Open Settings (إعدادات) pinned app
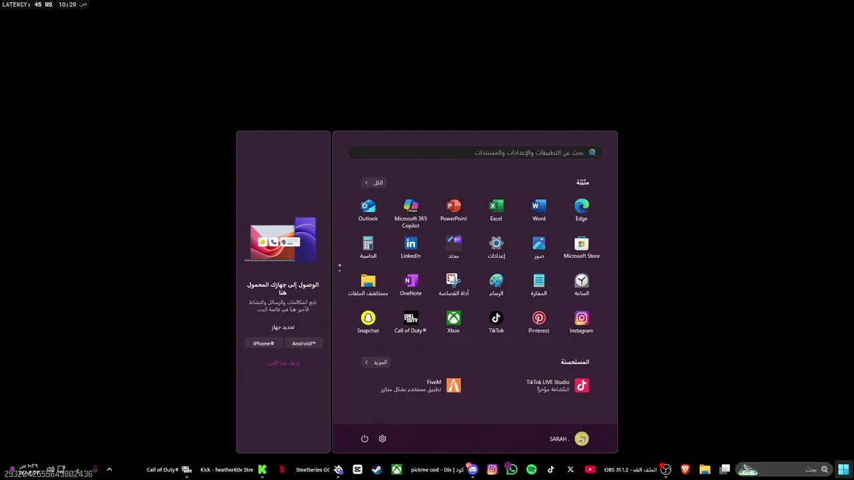This screenshot has height=480, width=854. click(x=496, y=247)
